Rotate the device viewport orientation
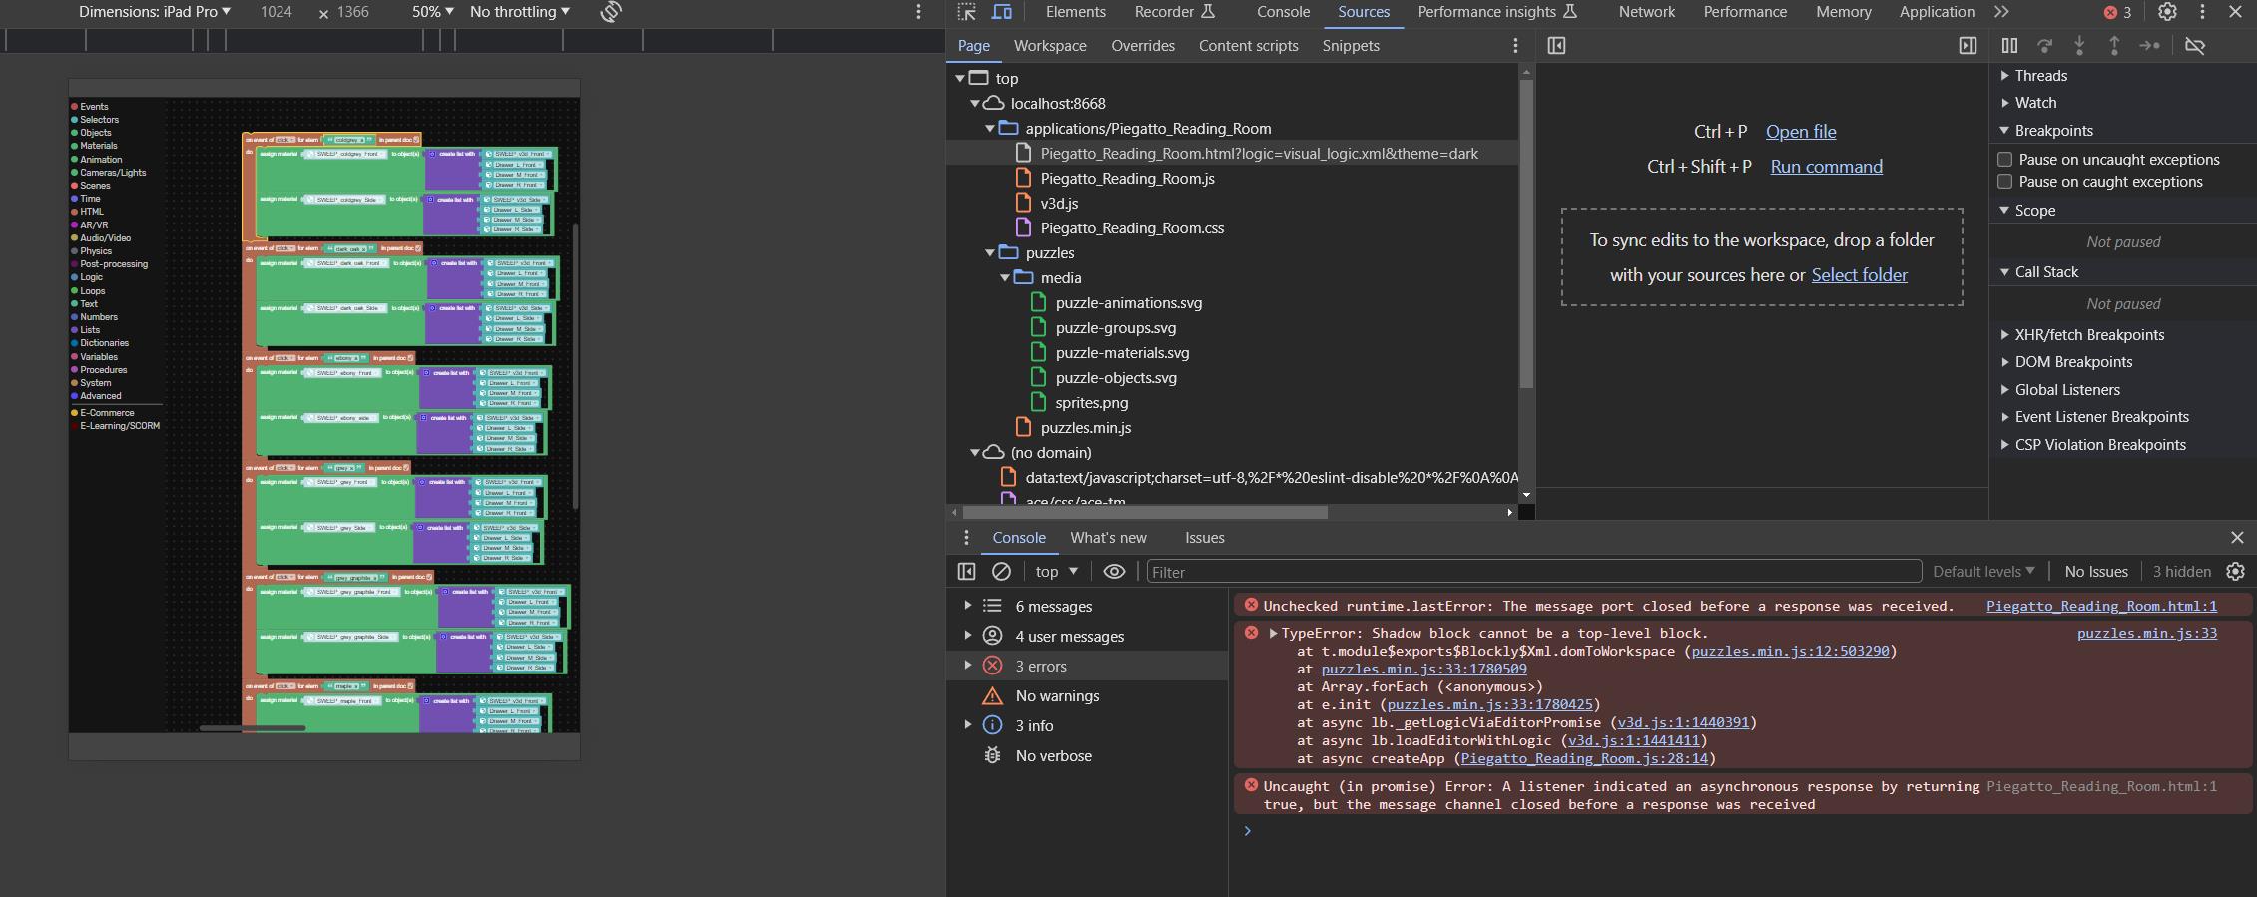The width and height of the screenshot is (2257, 897). (611, 12)
